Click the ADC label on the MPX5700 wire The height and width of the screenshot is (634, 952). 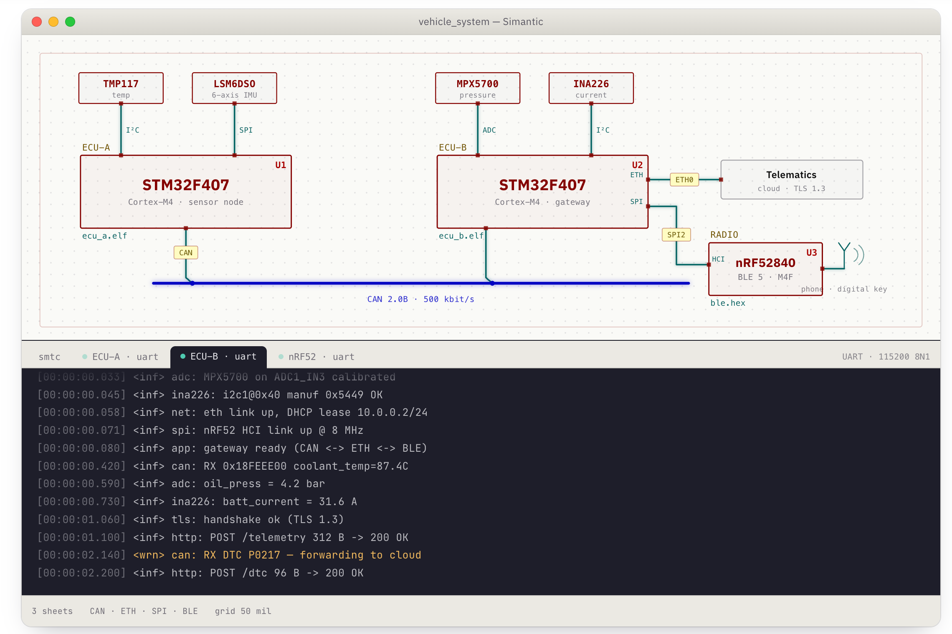[x=489, y=130]
